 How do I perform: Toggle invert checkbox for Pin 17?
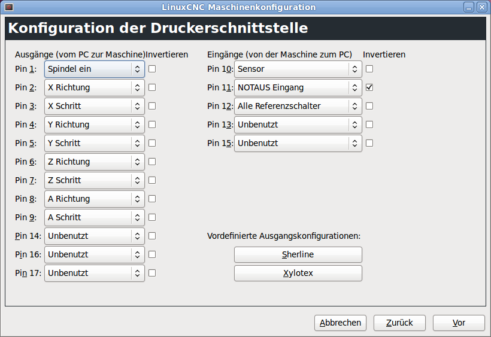152,273
